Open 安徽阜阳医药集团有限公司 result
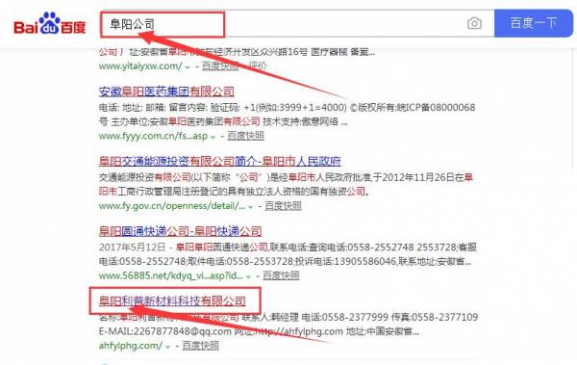 pos(166,91)
